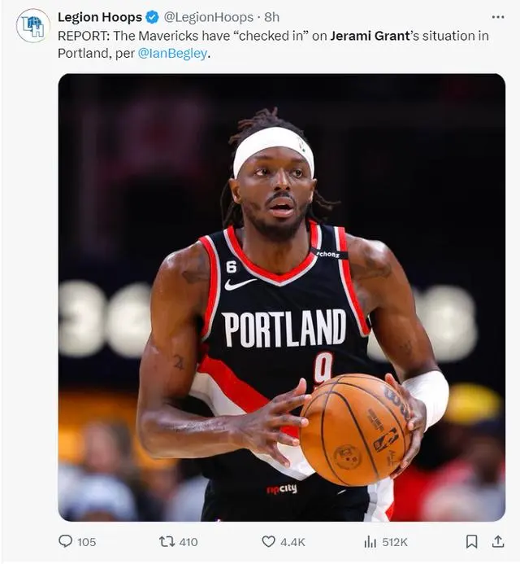
Task: Like the tweet with heart icon
Action: [x=268, y=541]
